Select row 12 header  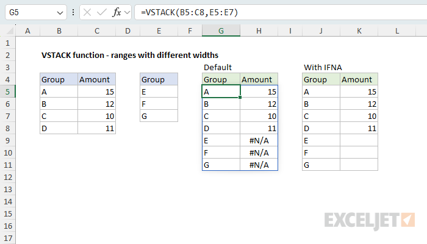point(7,178)
